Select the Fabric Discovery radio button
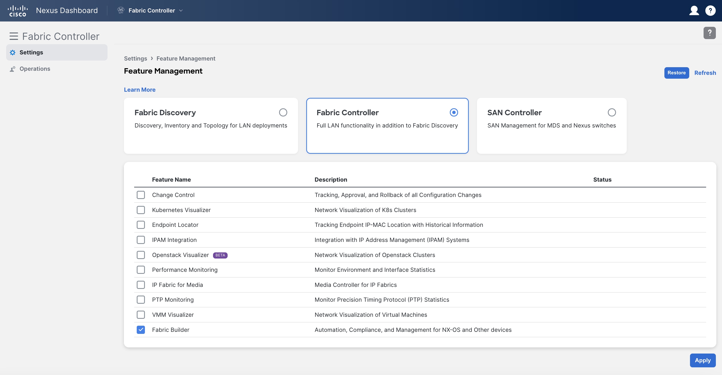722x375 pixels. point(283,112)
